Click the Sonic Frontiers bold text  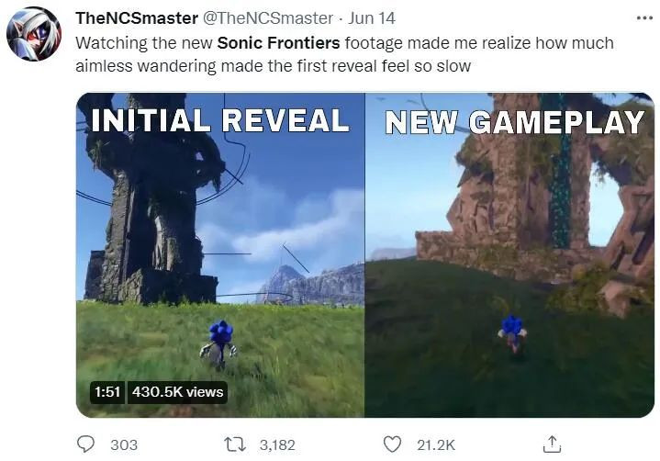click(279, 43)
